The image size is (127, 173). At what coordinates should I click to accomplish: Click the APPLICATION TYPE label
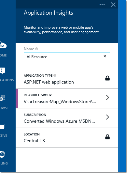(x=38, y=76)
